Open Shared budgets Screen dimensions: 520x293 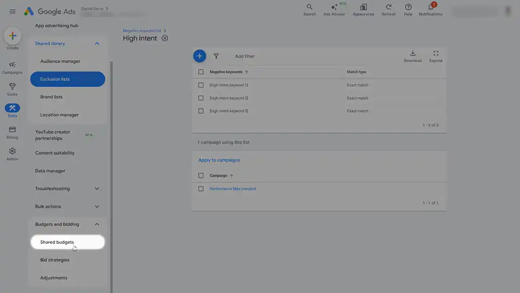pyautogui.click(x=68, y=242)
